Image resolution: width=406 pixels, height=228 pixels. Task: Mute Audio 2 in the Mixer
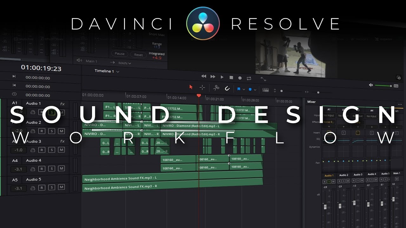[x=348, y=181]
